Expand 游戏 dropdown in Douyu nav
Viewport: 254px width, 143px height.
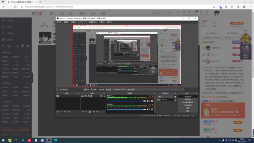(x=93, y=13)
